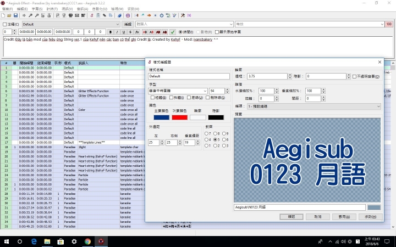396x247 pixels.
Task: Click the 確認 OK button
Action: click(x=291, y=217)
